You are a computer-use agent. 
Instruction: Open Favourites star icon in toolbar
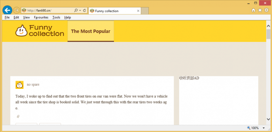260,10
